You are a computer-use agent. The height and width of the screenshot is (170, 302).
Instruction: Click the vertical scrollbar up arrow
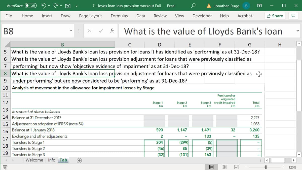[299, 44]
